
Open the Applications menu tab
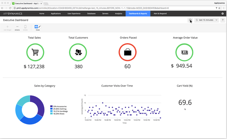pyautogui.click(x=56, y=14)
